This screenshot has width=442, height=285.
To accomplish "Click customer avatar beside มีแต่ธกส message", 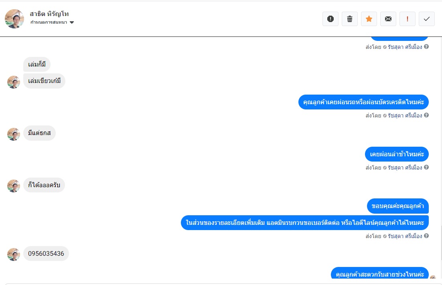I will (x=14, y=134).
